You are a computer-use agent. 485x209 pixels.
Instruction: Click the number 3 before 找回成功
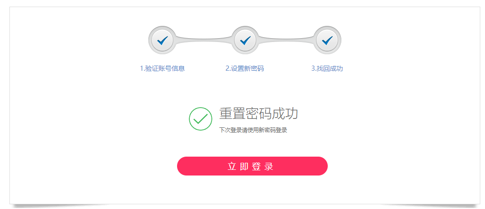click(x=313, y=68)
